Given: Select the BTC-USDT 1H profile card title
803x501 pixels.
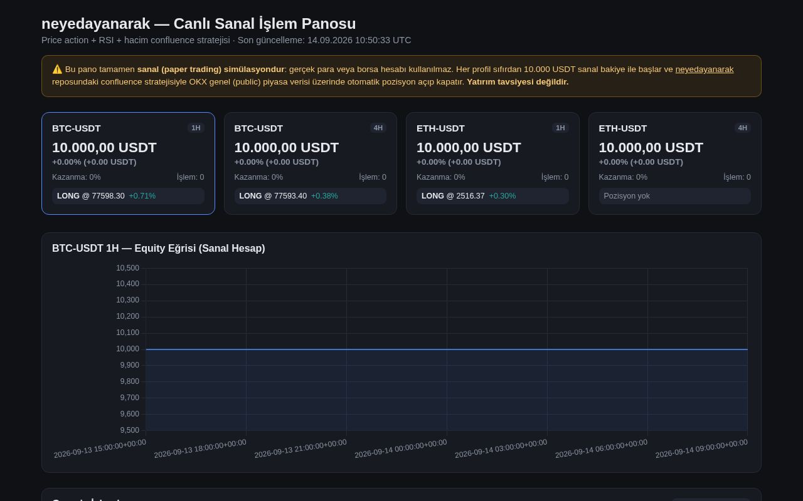Looking at the screenshot, I should click(x=77, y=128).
